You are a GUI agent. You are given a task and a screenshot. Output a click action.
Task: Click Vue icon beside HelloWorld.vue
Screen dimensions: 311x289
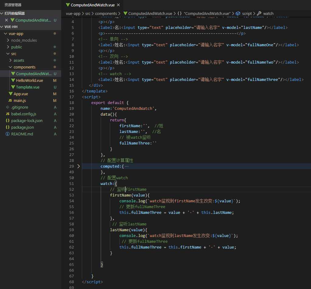tap(13, 80)
